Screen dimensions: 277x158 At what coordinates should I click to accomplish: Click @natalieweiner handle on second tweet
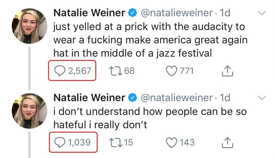point(177,98)
